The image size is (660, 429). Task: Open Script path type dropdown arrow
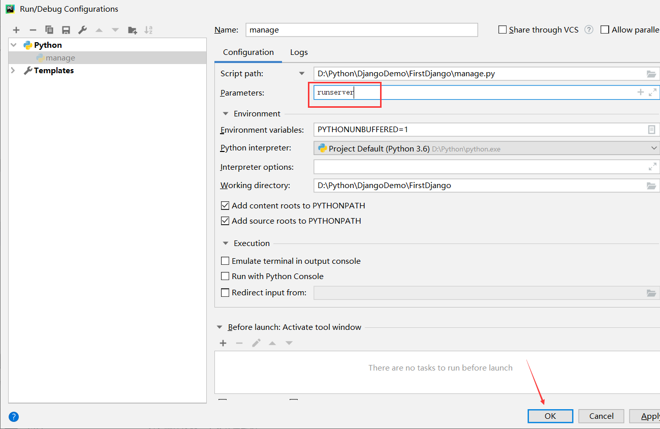[302, 74]
